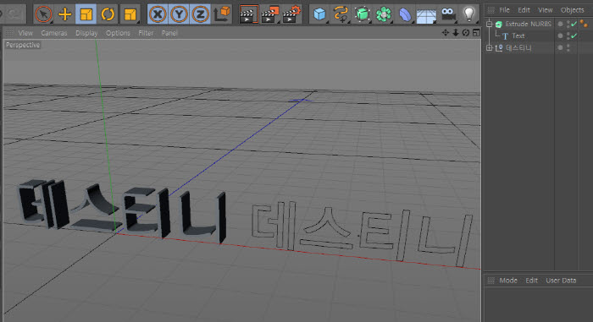Toggle 데스티니 layer dot
Screen dimensions: 593x322
pos(560,47)
